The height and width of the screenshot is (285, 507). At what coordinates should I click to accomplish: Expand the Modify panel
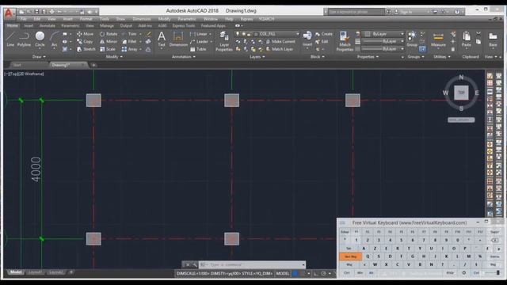click(x=114, y=57)
